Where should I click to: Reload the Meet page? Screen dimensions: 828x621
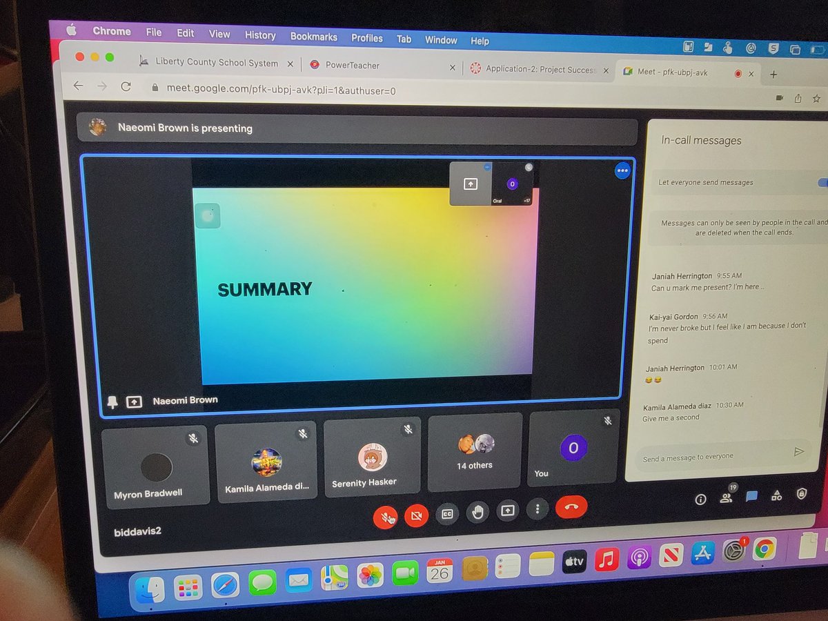[126, 87]
